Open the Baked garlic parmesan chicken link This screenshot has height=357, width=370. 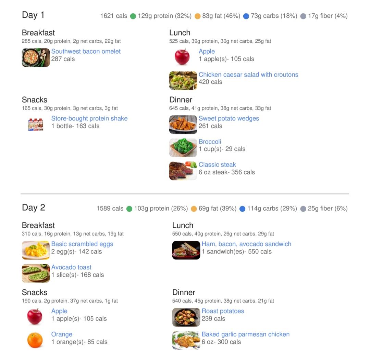tap(246, 334)
